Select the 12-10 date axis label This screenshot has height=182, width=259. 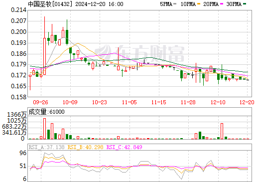click(218, 102)
